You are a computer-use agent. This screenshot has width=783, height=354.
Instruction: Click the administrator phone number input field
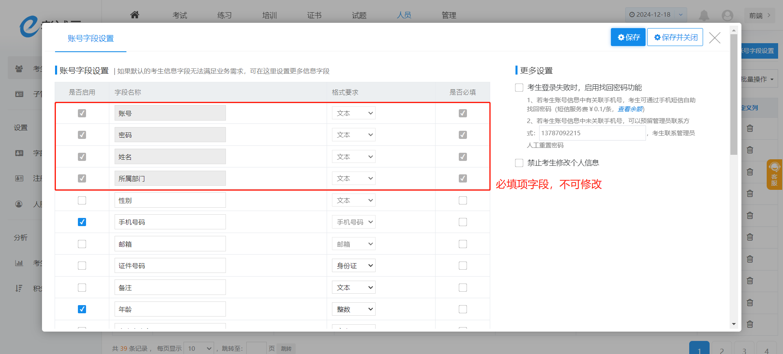pos(592,133)
